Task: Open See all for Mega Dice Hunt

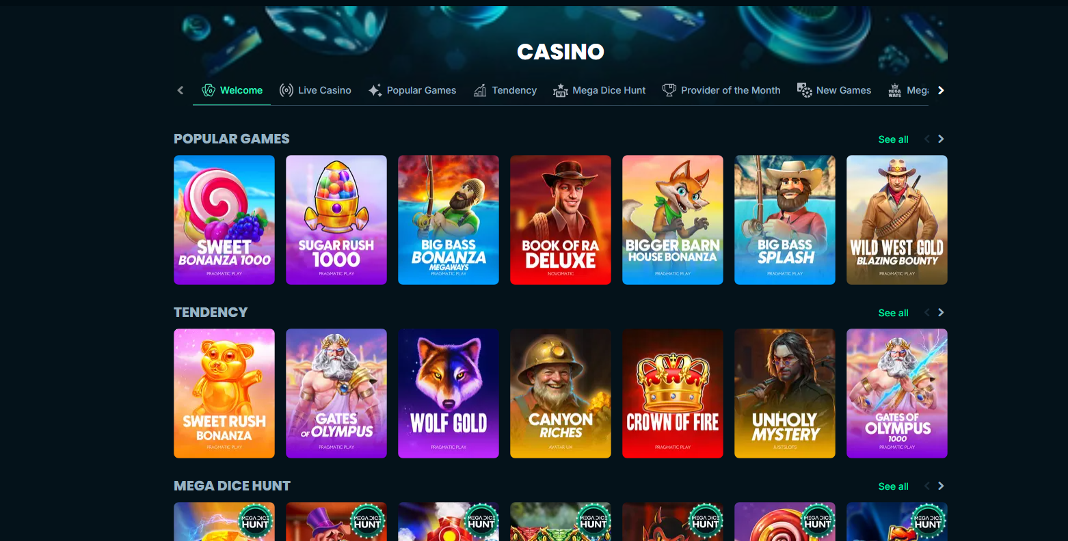Action: click(893, 486)
